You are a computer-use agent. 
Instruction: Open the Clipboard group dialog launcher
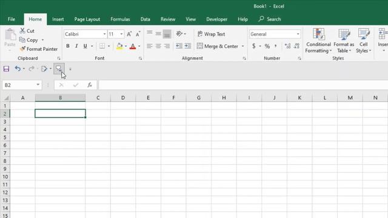(59, 58)
